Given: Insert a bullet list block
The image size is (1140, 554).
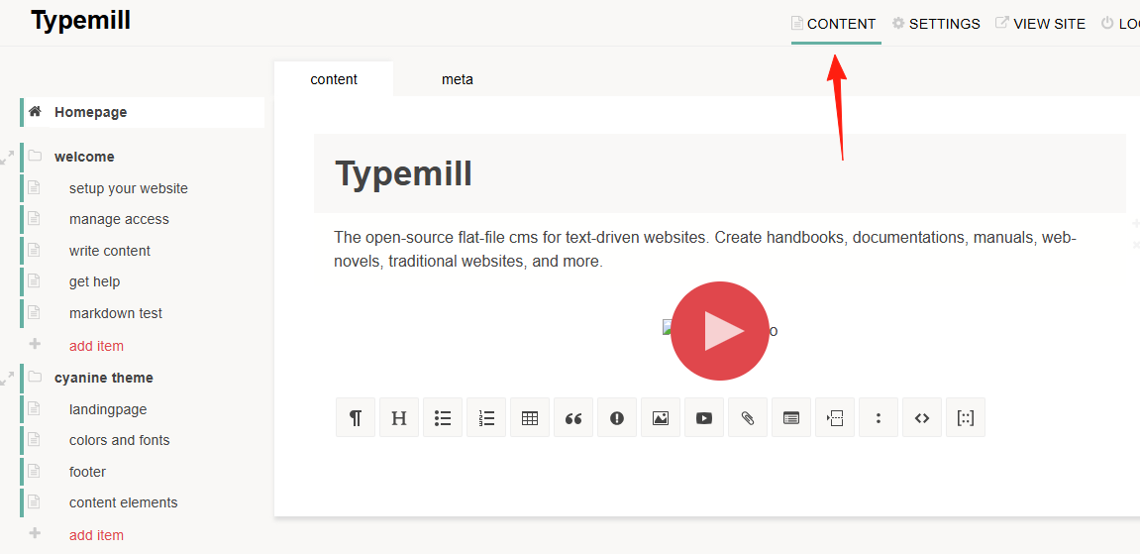Looking at the screenshot, I should click(443, 417).
